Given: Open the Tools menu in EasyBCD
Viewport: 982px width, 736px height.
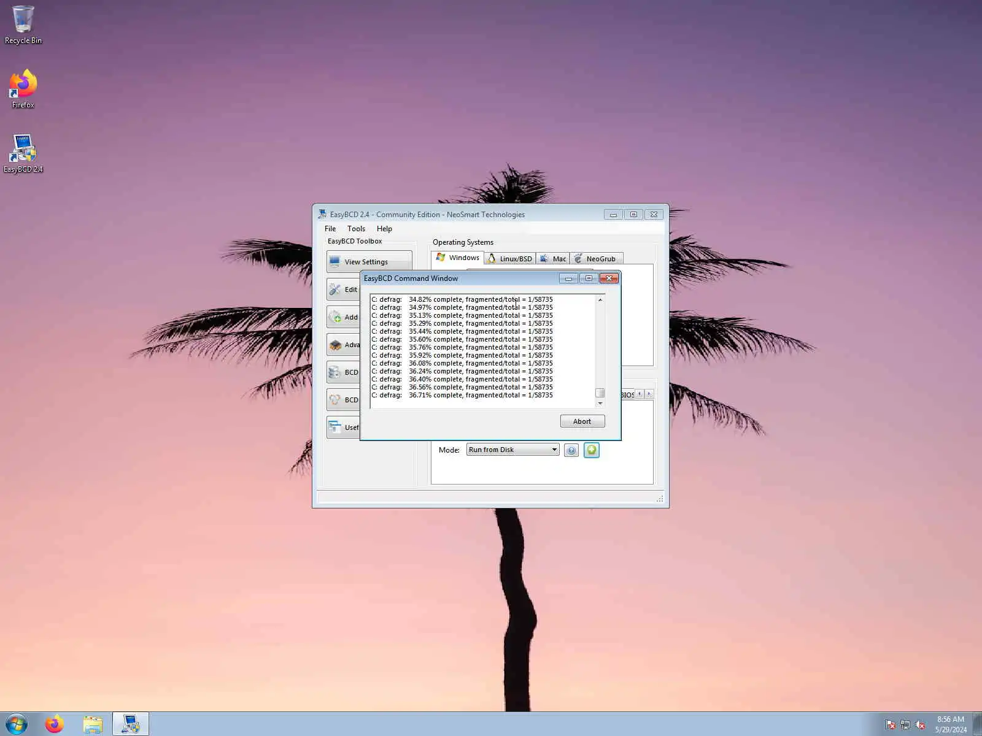Looking at the screenshot, I should 356,229.
